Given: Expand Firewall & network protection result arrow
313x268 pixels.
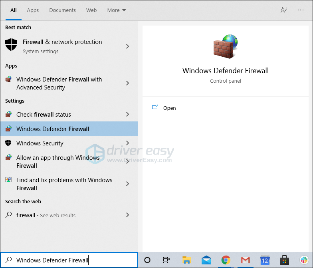Looking at the screenshot, I should (x=128, y=46).
